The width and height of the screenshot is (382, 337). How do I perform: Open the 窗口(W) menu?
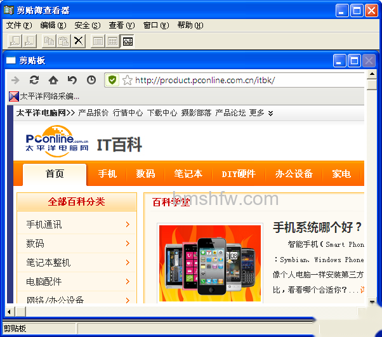(156, 25)
